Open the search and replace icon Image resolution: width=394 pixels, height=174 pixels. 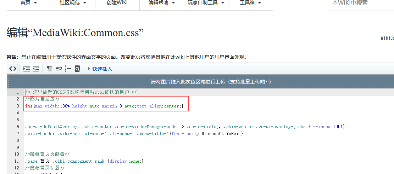[x=77, y=69]
